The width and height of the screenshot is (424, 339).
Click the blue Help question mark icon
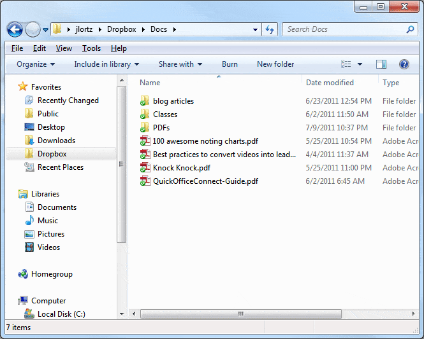tap(404, 64)
